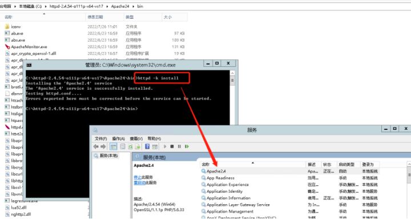Open the 操作(A) menu in Services
Image resolution: width=411 pixels, height=219 pixels.
pos(119,138)
